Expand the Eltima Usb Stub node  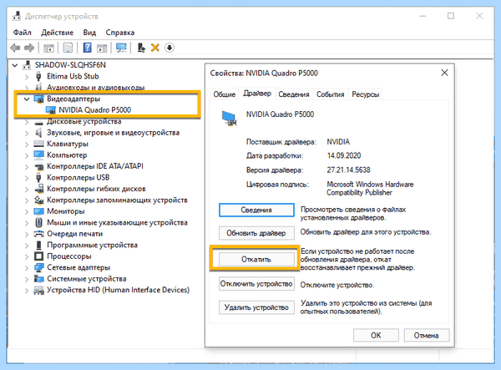[x=27, y=77]
